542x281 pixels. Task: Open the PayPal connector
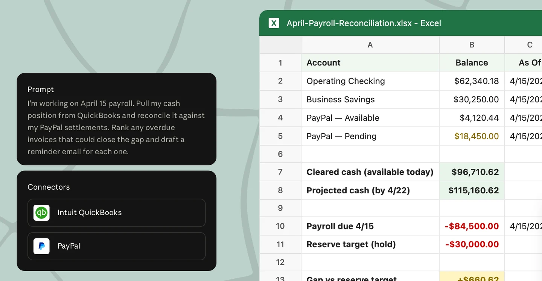click(x=117, y=246)
